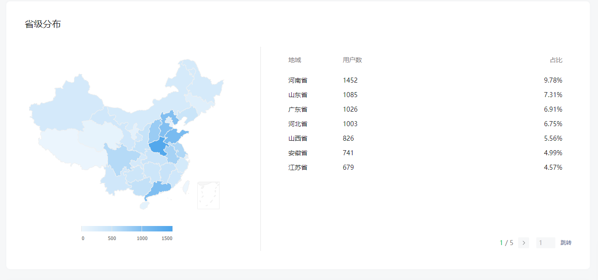
Task: Click user count value 1452
Action: tap(350, 80)
